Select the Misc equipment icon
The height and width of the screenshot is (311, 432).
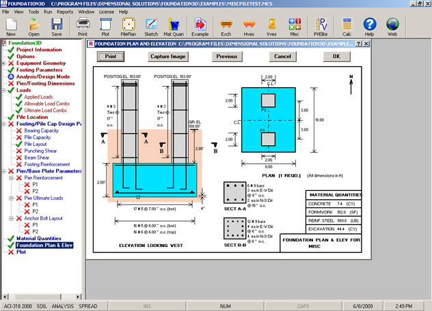tap(295, 27)
